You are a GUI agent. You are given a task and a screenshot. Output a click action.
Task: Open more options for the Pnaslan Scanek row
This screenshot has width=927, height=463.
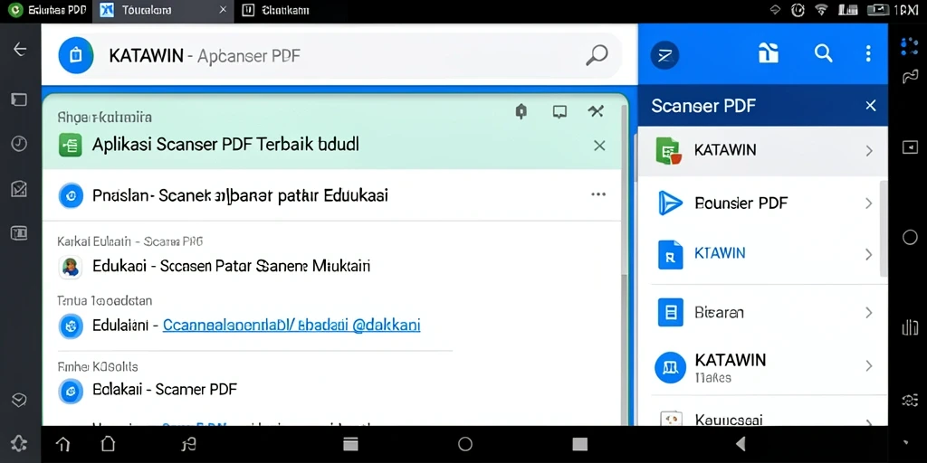coord(598,194)
